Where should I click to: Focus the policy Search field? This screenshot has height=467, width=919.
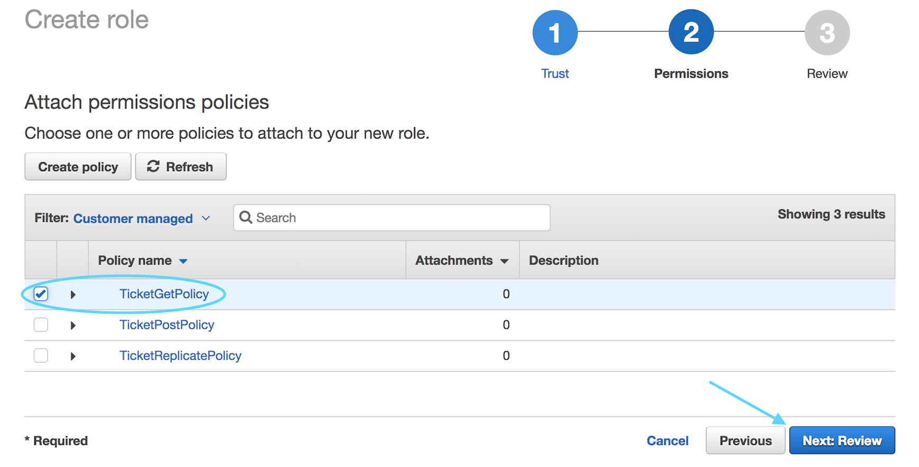point(392,218)
